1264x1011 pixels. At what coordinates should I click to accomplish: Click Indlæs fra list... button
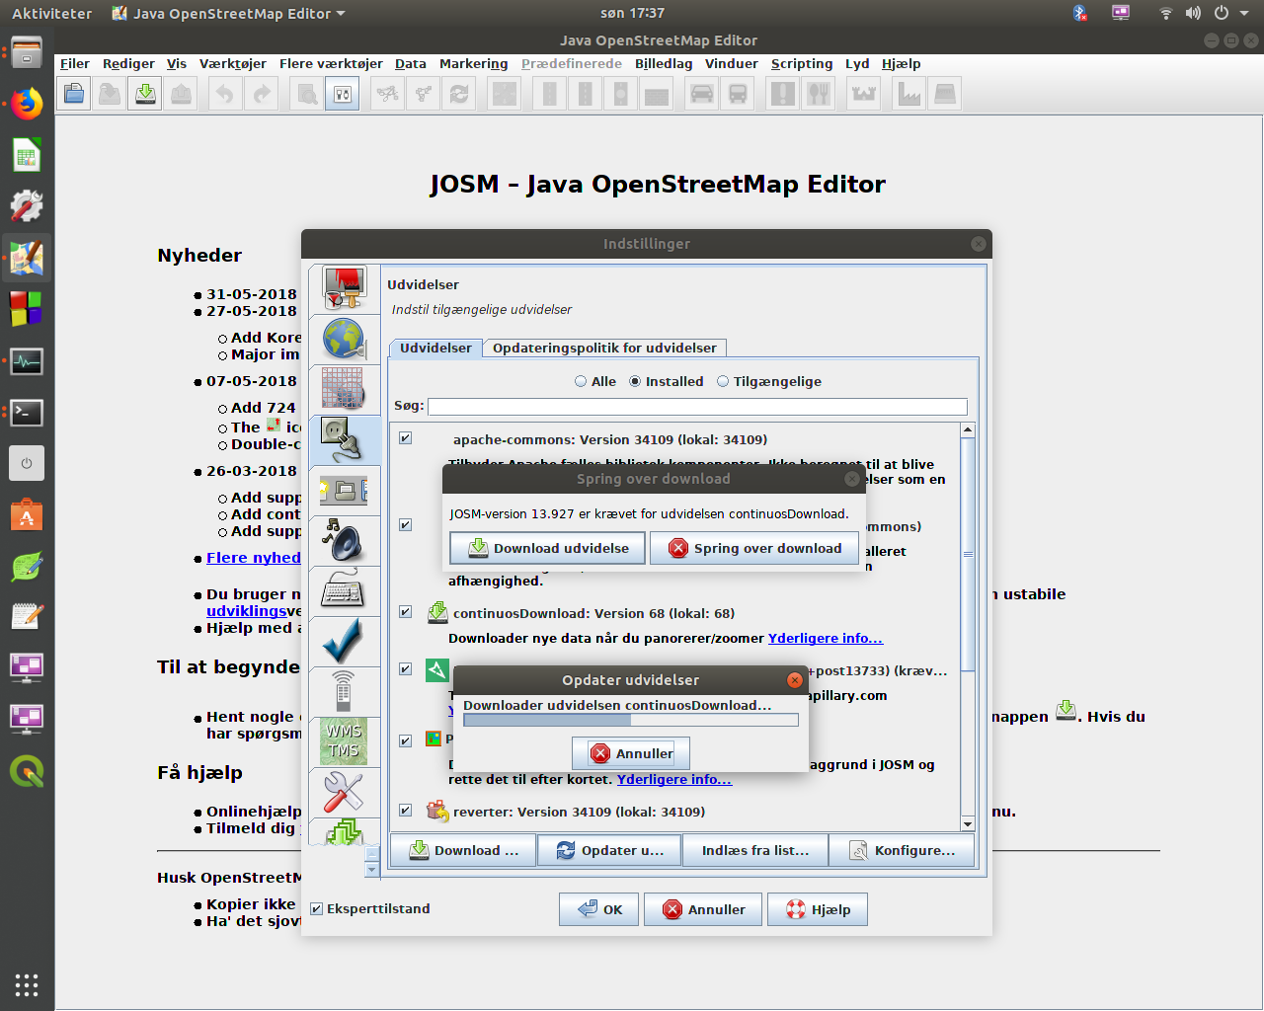[754, 850]
